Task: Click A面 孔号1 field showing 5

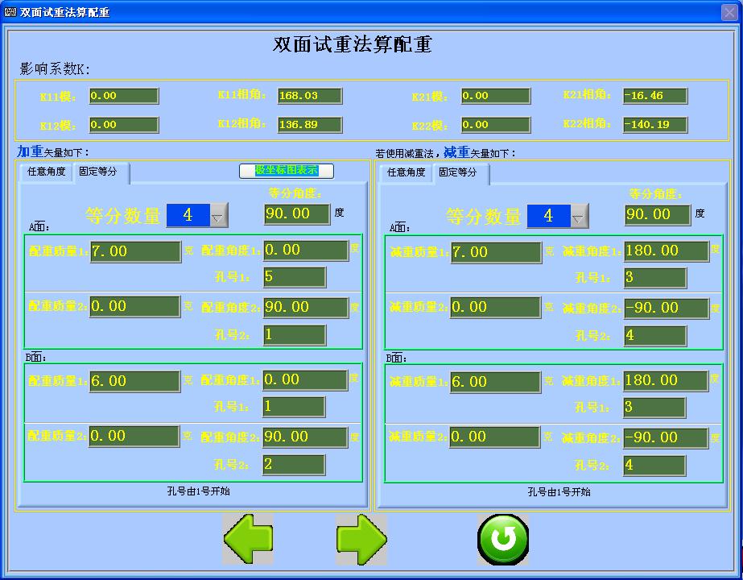Action: 294,277
